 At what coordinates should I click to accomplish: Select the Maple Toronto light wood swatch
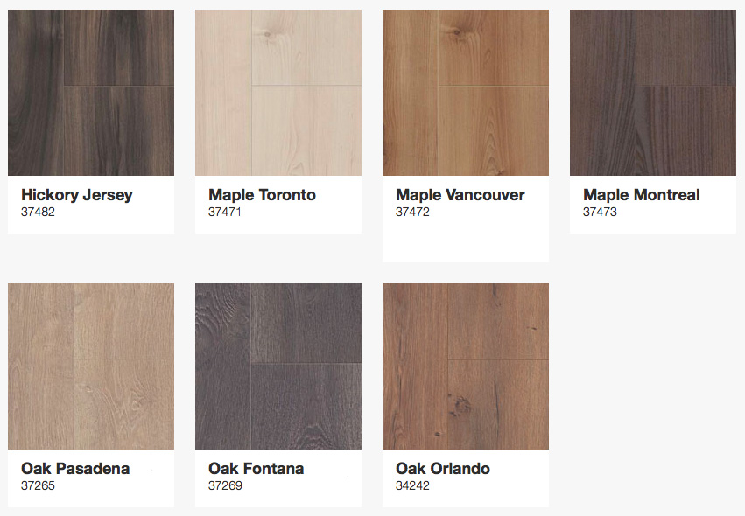[278, 93]
